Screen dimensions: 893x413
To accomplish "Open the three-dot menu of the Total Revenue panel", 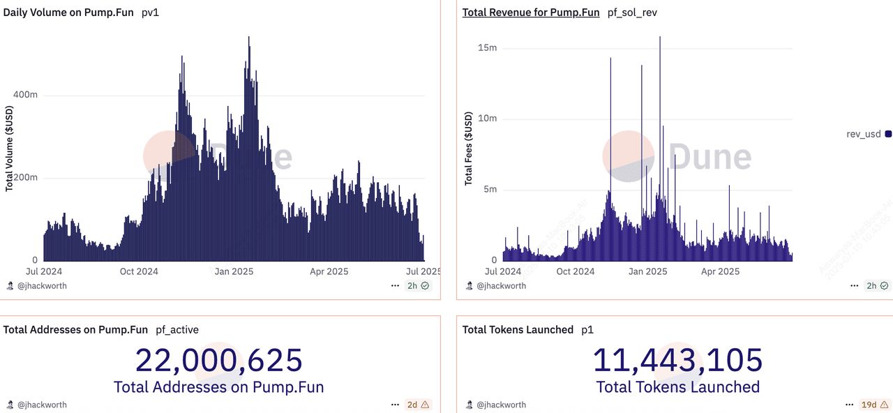I will (x=855, y=285).
